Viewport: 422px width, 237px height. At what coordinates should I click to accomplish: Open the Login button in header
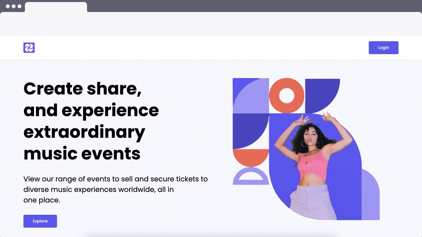383,48
